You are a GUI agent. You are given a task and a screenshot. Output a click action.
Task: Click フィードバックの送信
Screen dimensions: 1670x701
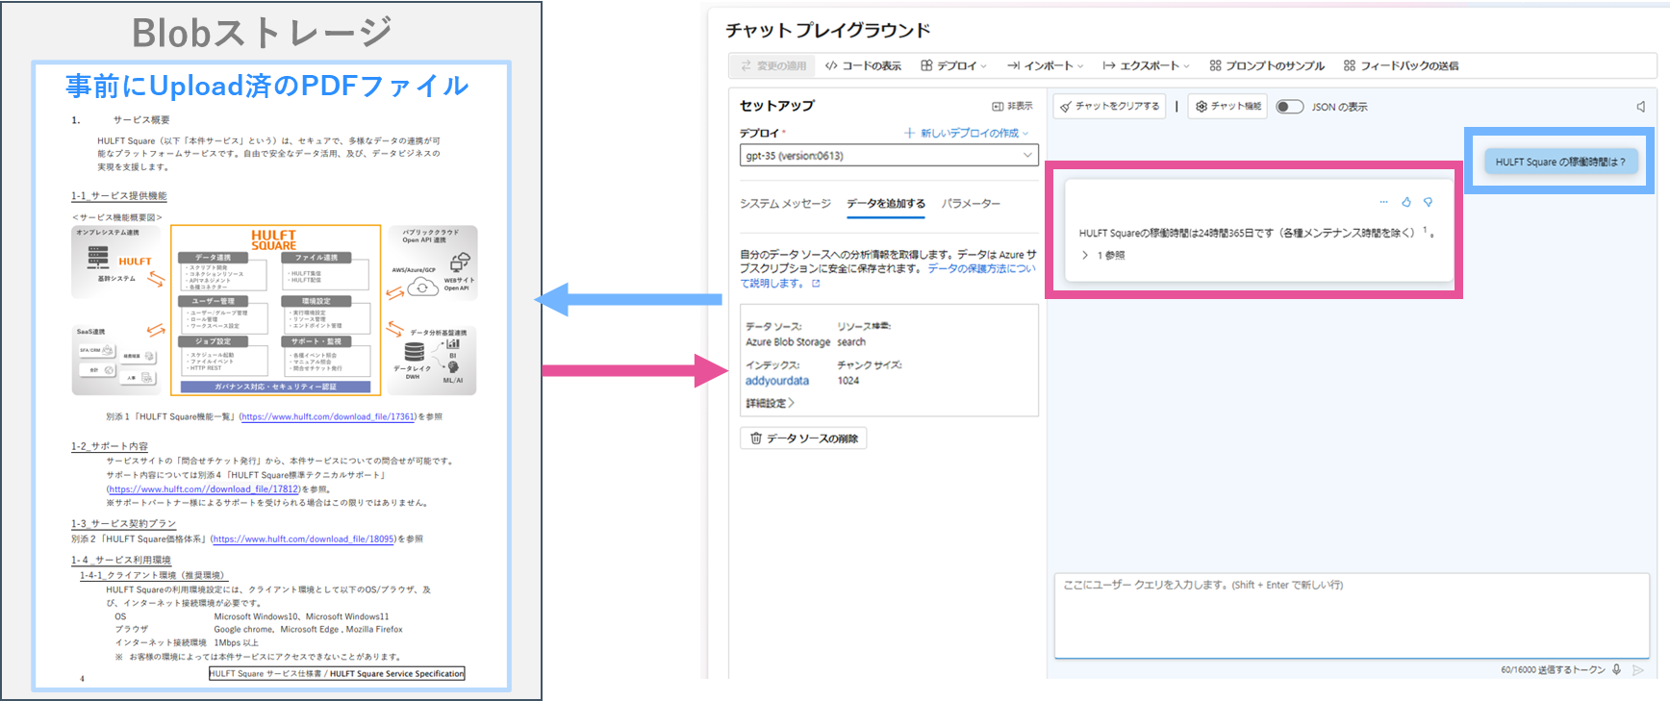[1401, 65]
